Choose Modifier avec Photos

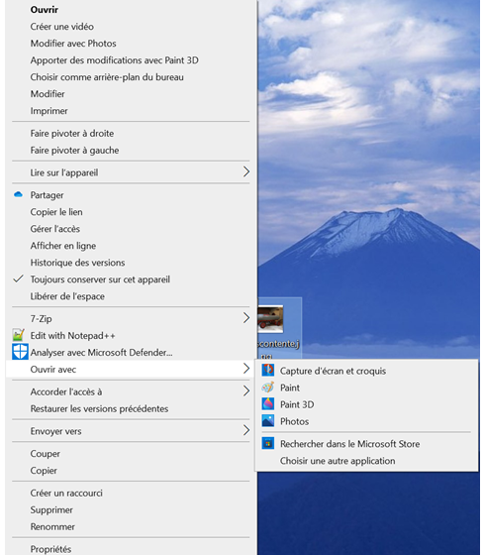[x=131, y=44]
